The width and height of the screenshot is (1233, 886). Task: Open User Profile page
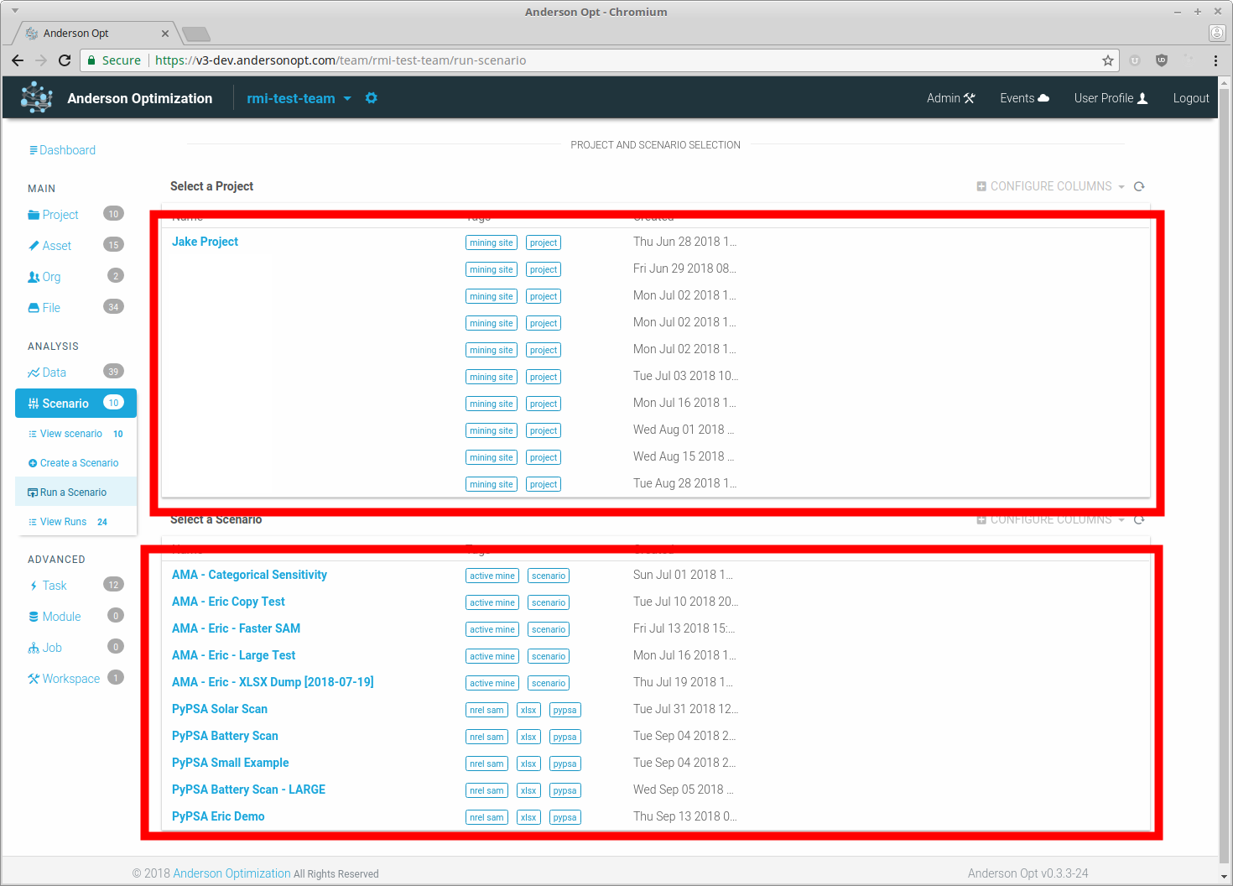[1111, 98]
